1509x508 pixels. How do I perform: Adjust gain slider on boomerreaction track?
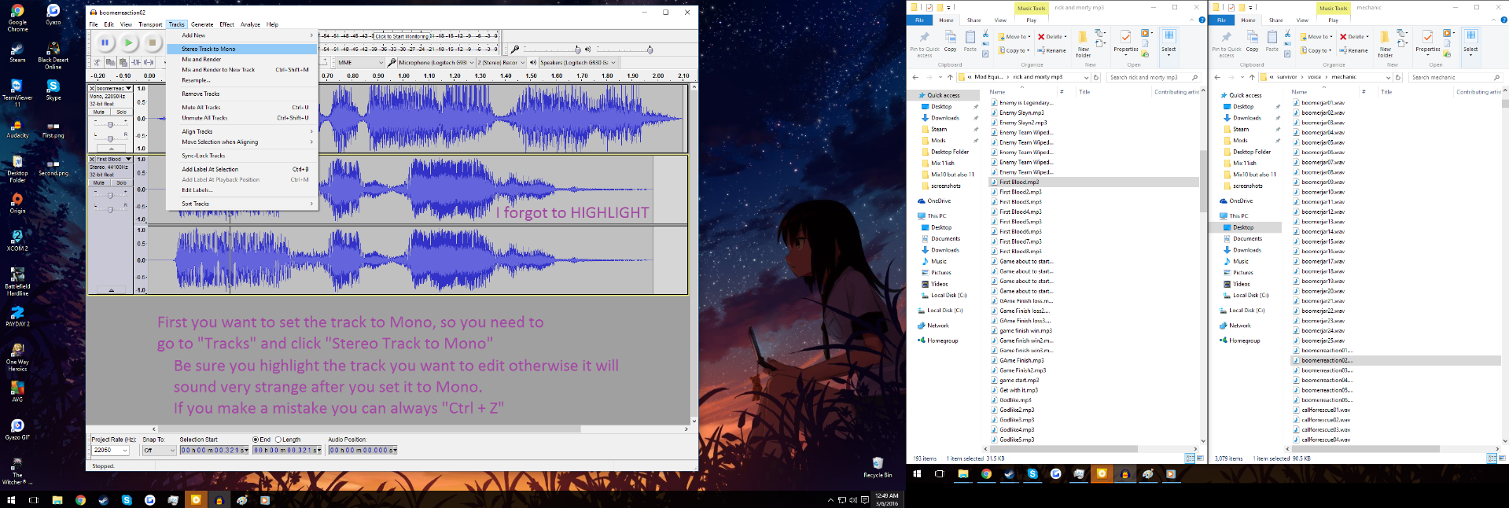pos(110,124)
